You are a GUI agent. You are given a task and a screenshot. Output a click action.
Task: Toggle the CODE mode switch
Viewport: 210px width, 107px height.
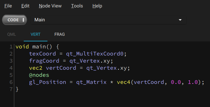coord(15,20)
